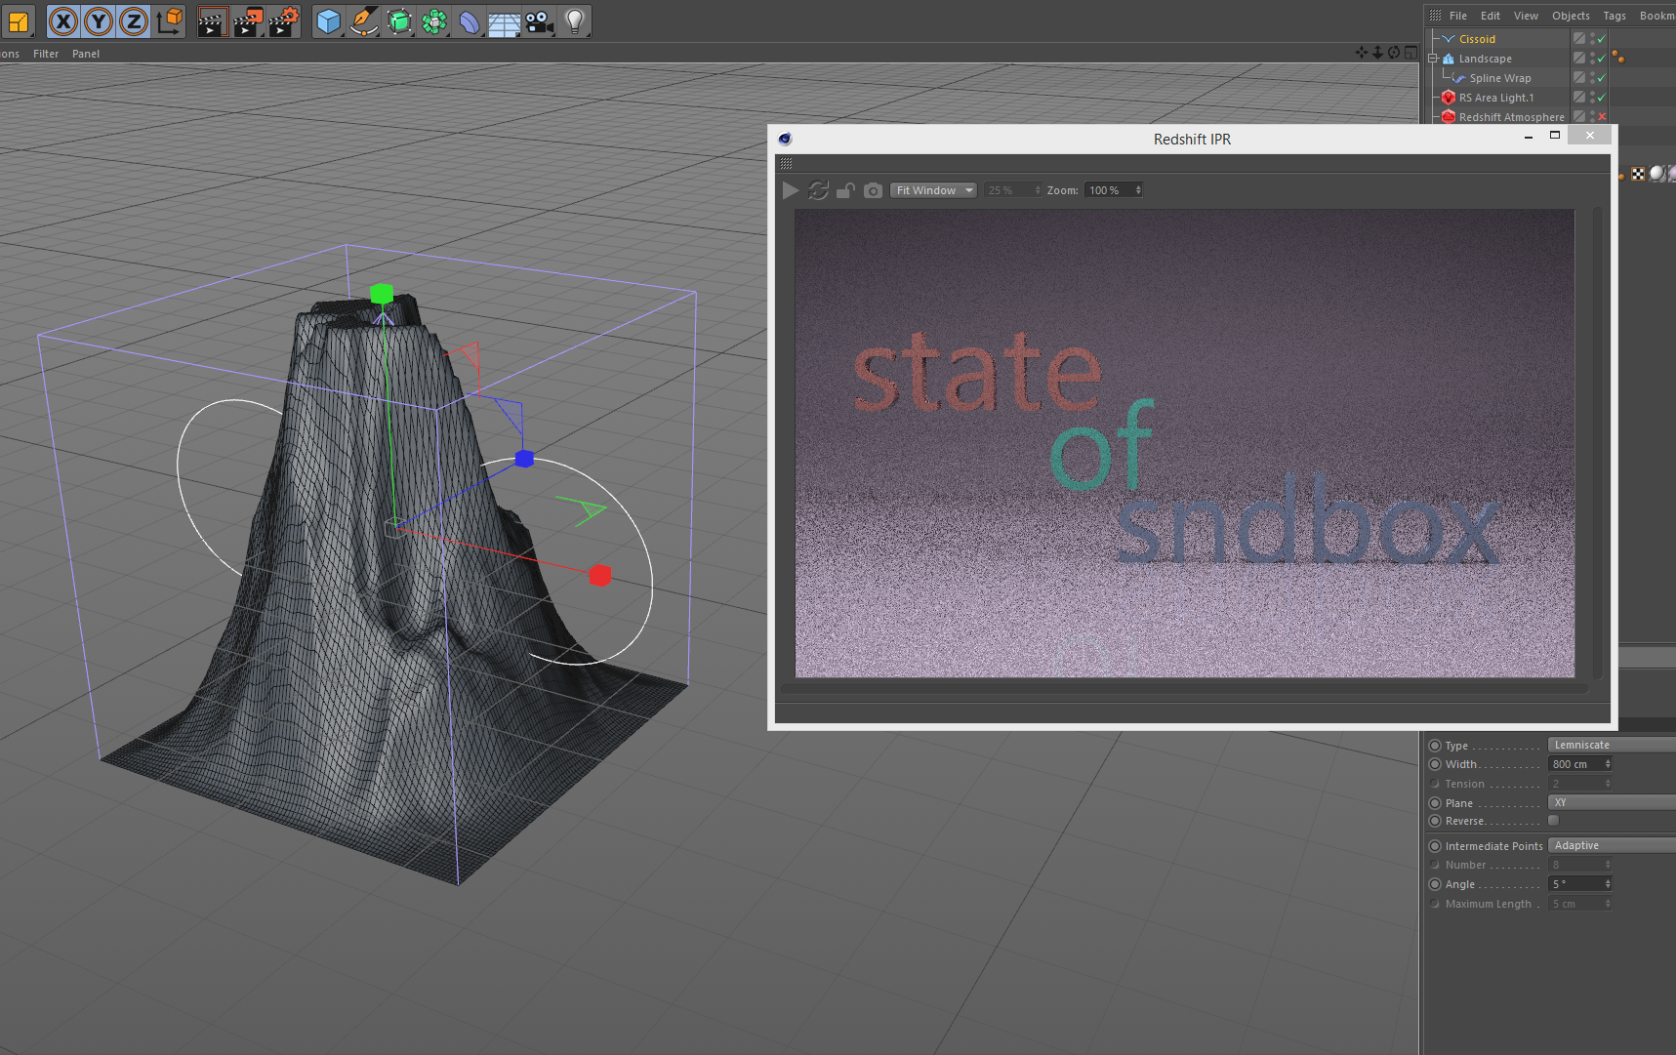Image resolution: width=1676 pixels, height=1055 pixels.
Task: Click the Redshift IPR lock icon
Action: (845, 190)
